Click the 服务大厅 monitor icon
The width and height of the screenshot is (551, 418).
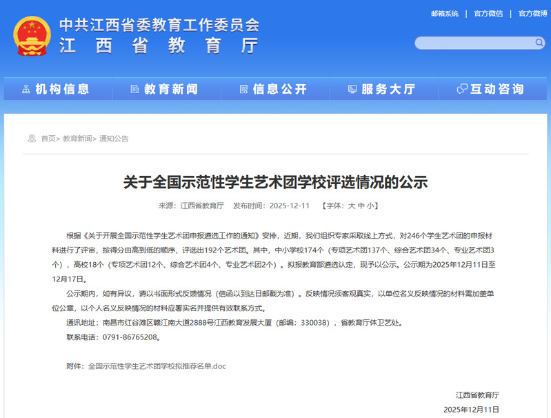click(x=352, y=89)
